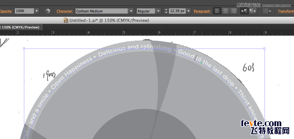The width and height of the screenshot is (294, 139).
Task: Open the font size dropdown arrow
Action: (188, 11)
